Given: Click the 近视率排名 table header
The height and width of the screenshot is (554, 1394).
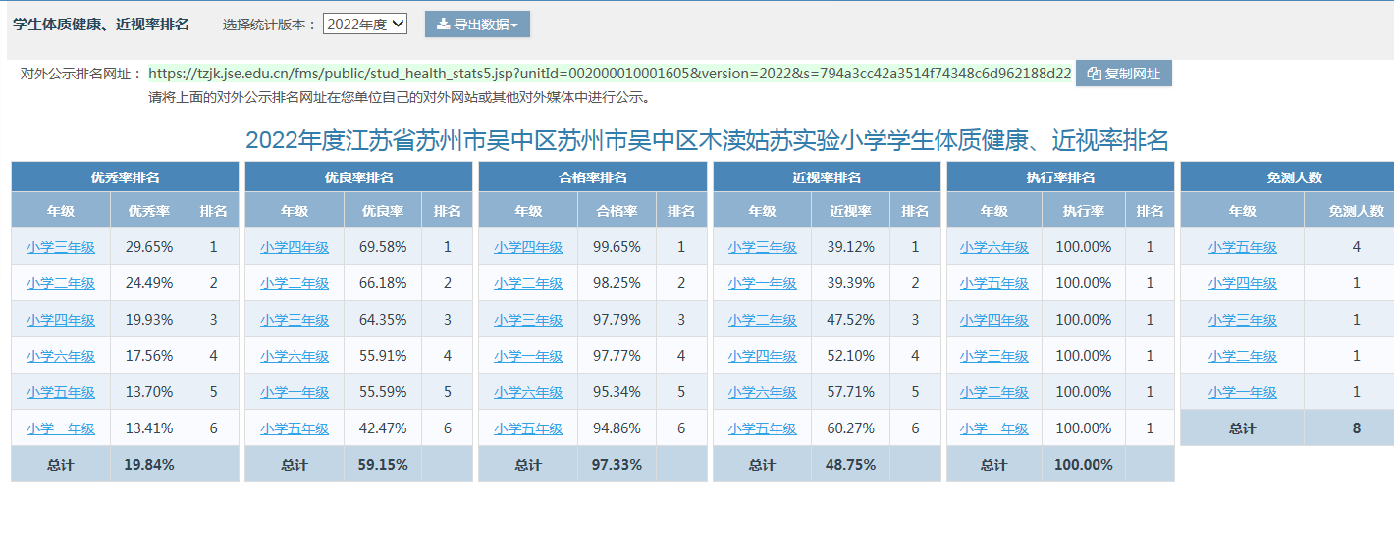Looking at the screenshot, I should pyautogui.click(x=827, y=177).
